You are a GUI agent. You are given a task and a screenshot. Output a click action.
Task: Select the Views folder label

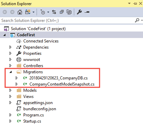point(28,97)
